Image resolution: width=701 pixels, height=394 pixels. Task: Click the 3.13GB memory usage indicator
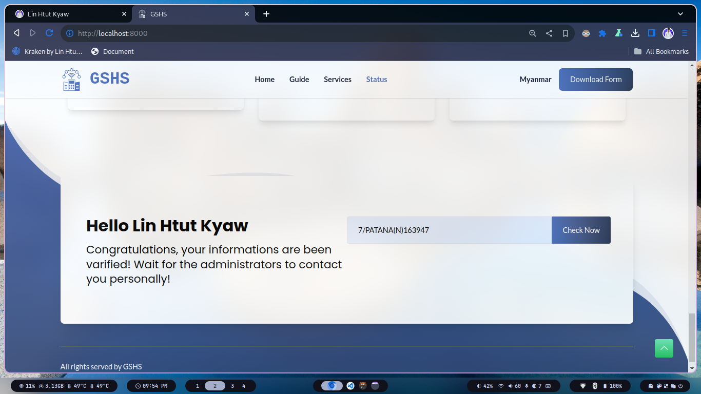pos(51,386)
